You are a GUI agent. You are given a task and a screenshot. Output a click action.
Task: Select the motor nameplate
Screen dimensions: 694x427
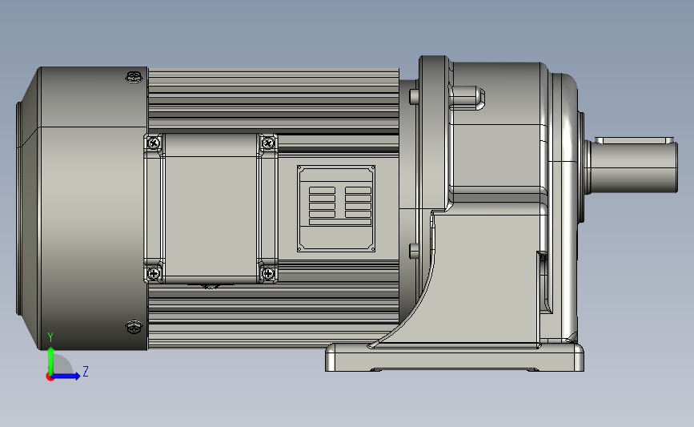[x=336, y=208]
